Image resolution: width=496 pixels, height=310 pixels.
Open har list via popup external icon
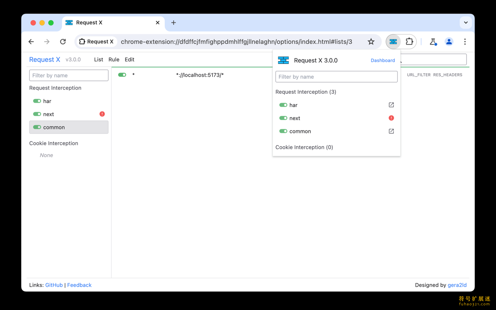click(x=391, y=105)
